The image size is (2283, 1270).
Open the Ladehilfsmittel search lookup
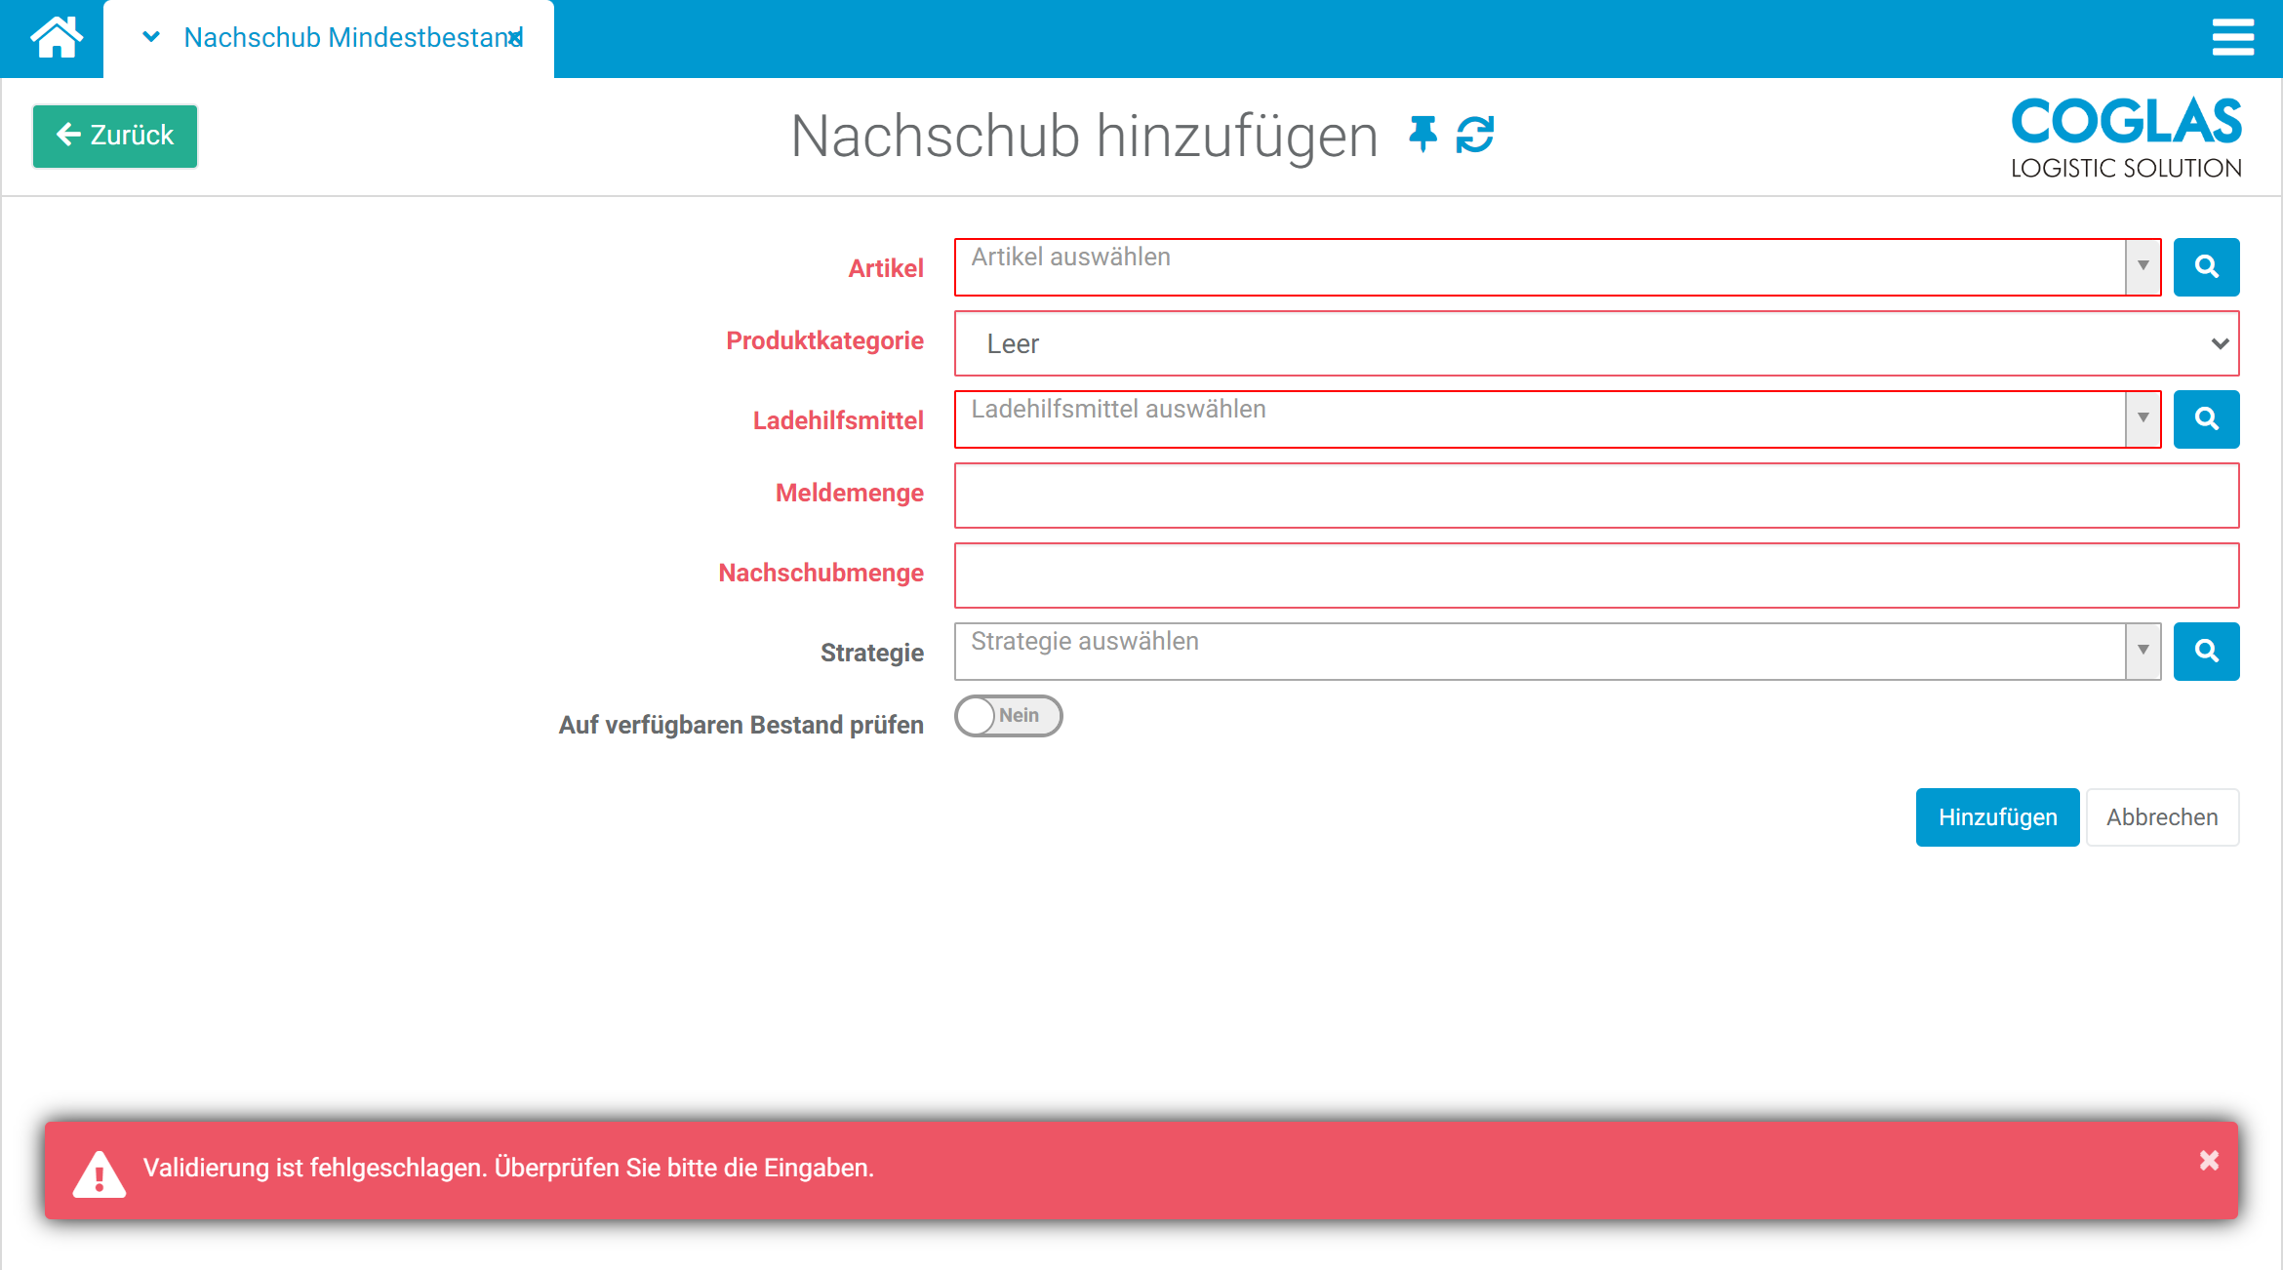2207,418
